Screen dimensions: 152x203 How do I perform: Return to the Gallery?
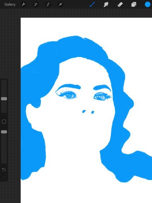[10, 5]
